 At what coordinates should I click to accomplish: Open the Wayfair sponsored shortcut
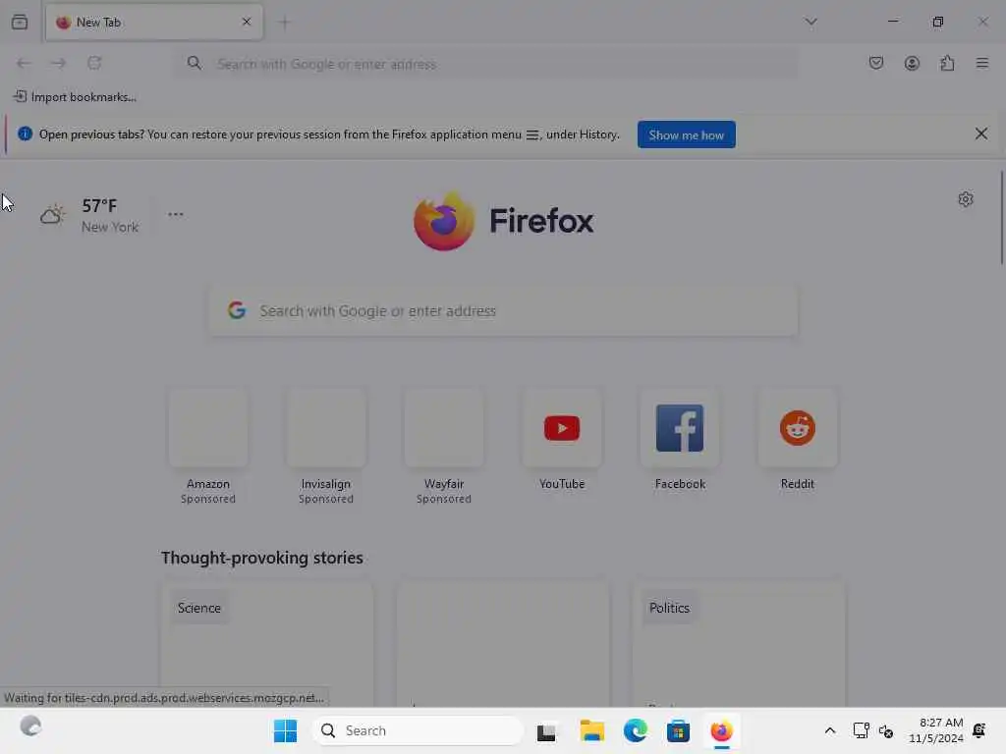[444, 447]
